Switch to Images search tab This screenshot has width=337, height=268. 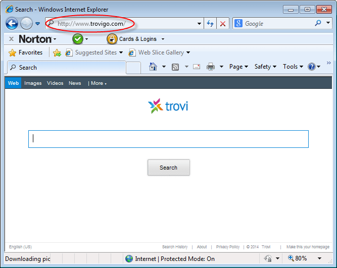33,83
